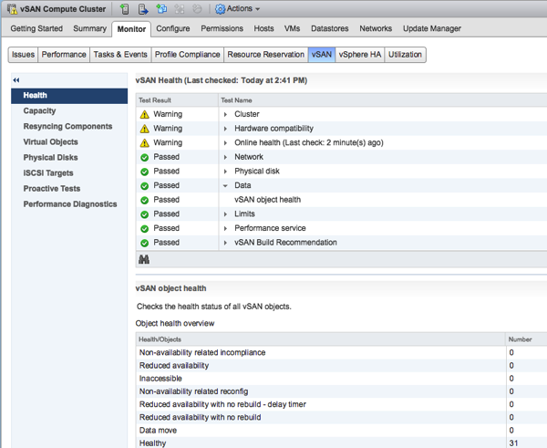The height and width of the screenshot is (448, 547).
Task: Select the Healthy row showing 31
Action: point(342,443)
